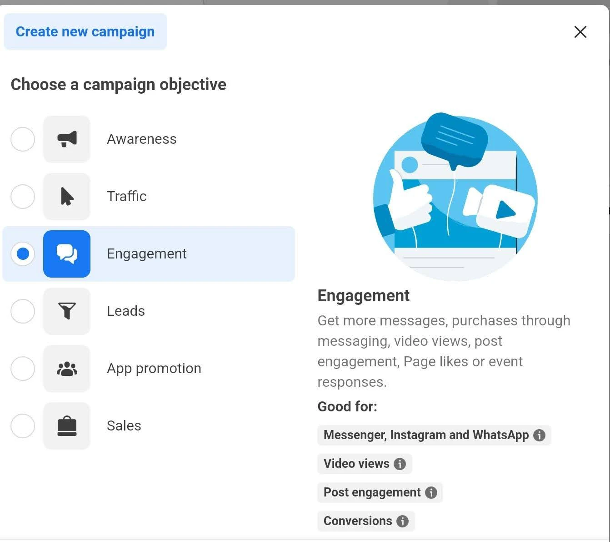
Task: Click the people icon for App promotion
Action: pyautogui.click(x=66, y=369)
